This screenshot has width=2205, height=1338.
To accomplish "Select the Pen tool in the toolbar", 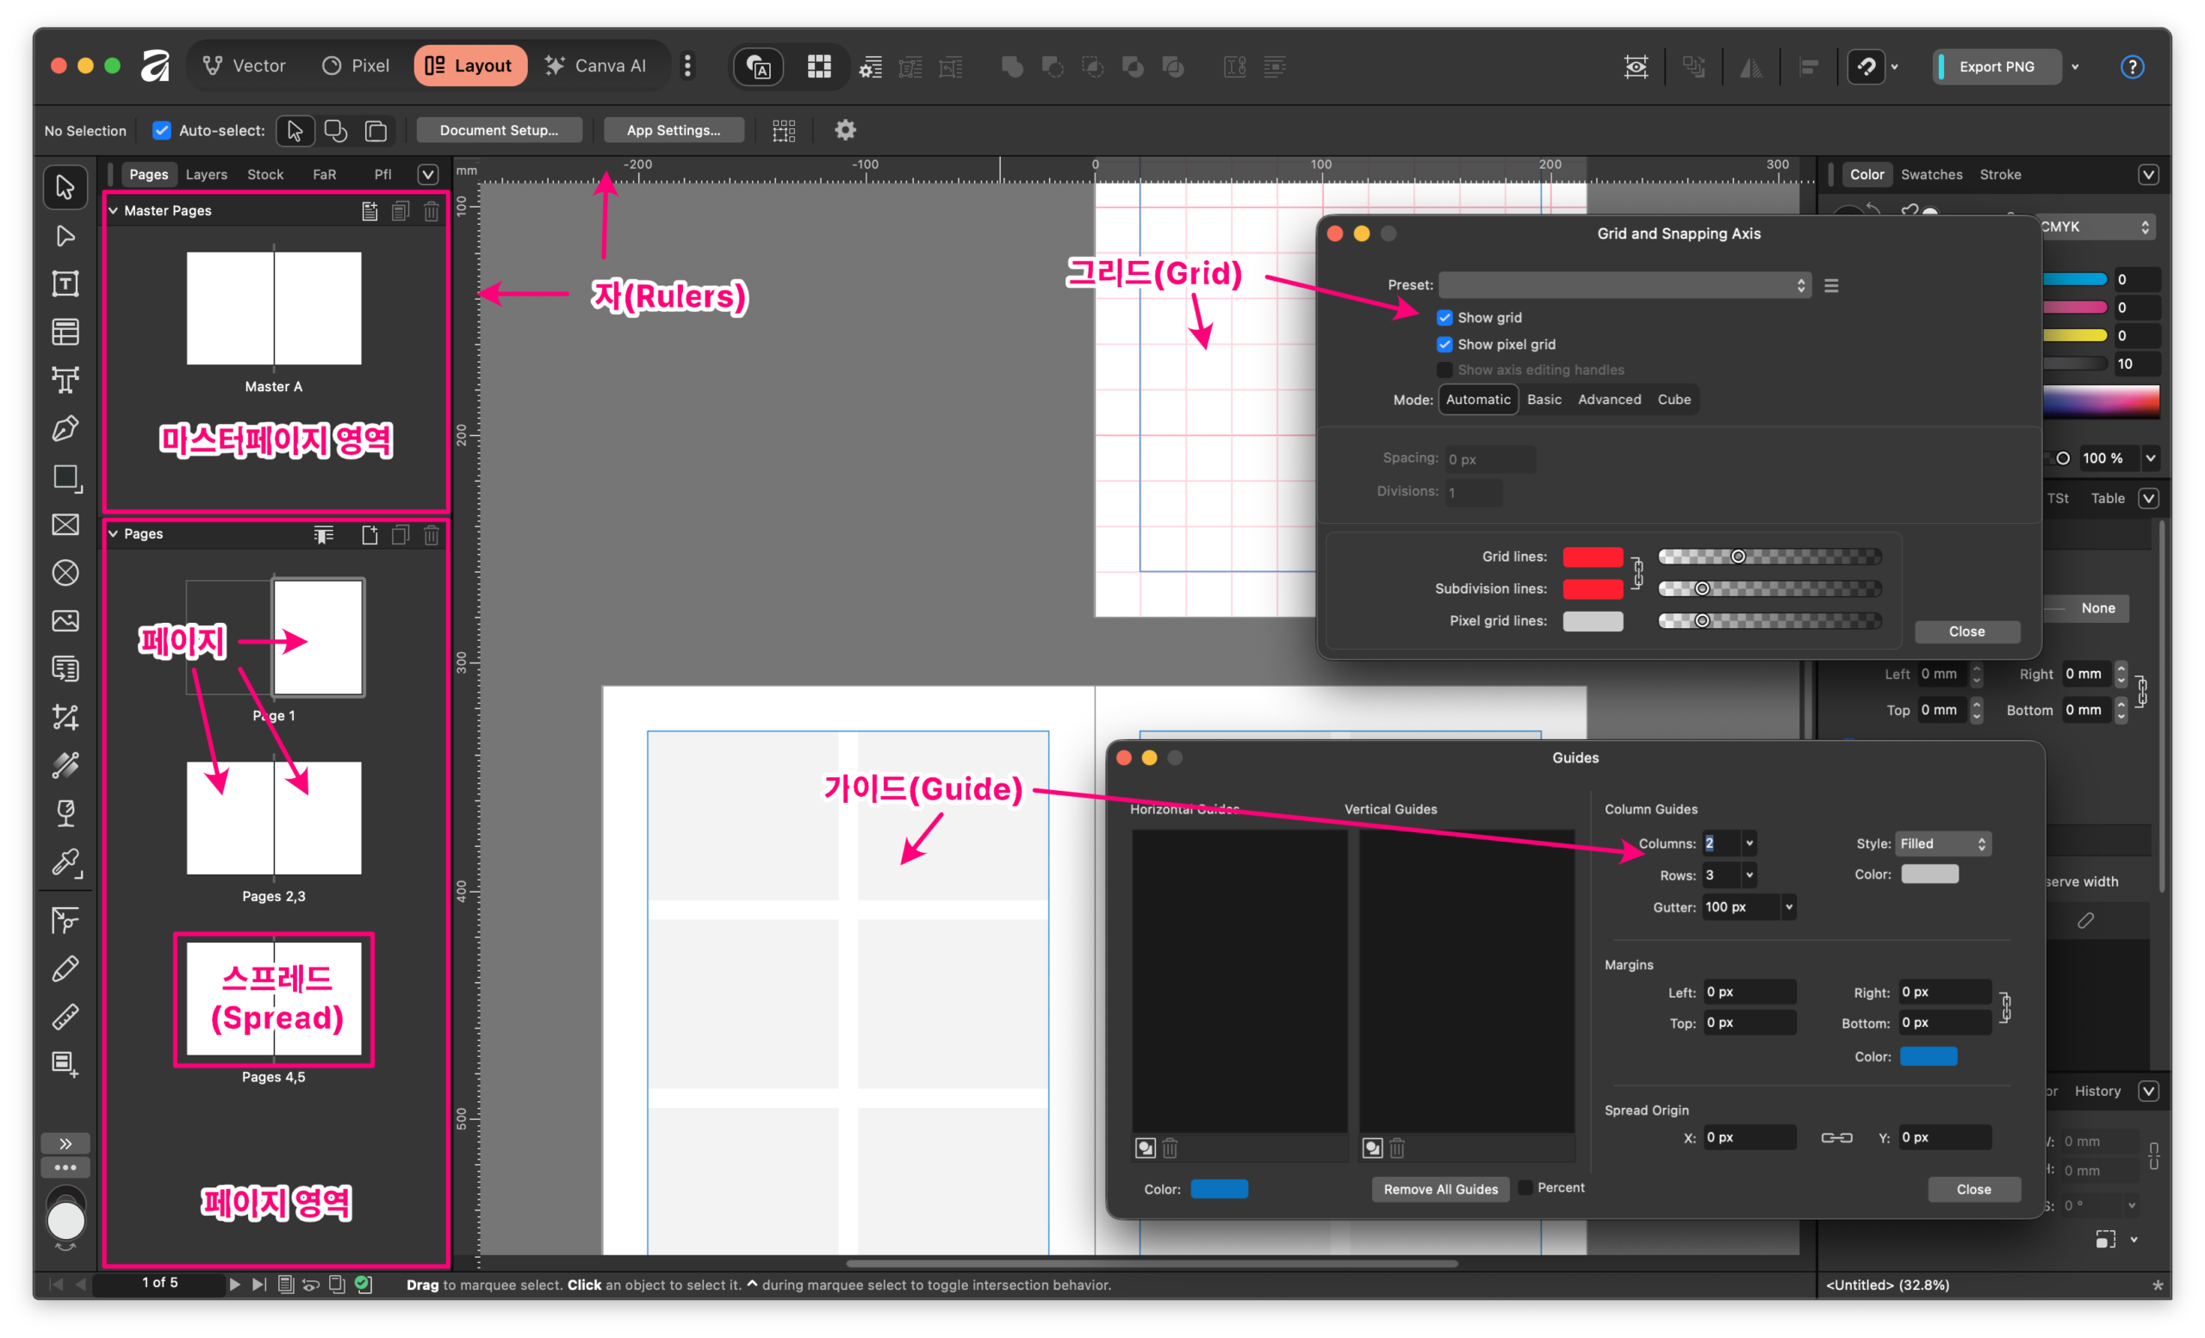I will (x=65, y=429).
